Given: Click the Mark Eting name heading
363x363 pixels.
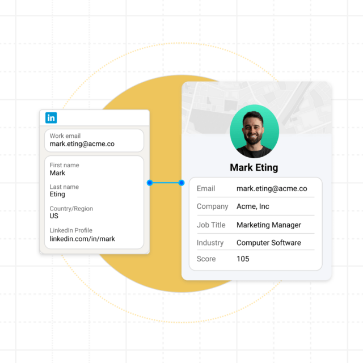Looking at the screenshot, I should [254, 167].
